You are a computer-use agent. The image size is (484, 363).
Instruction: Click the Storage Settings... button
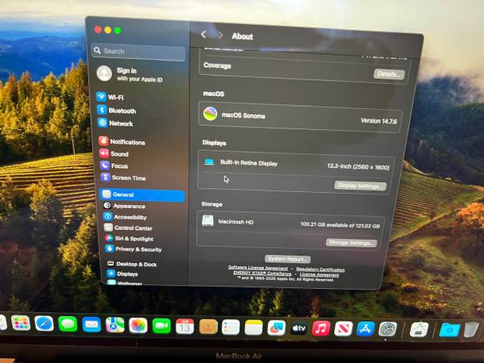[351, 243]
